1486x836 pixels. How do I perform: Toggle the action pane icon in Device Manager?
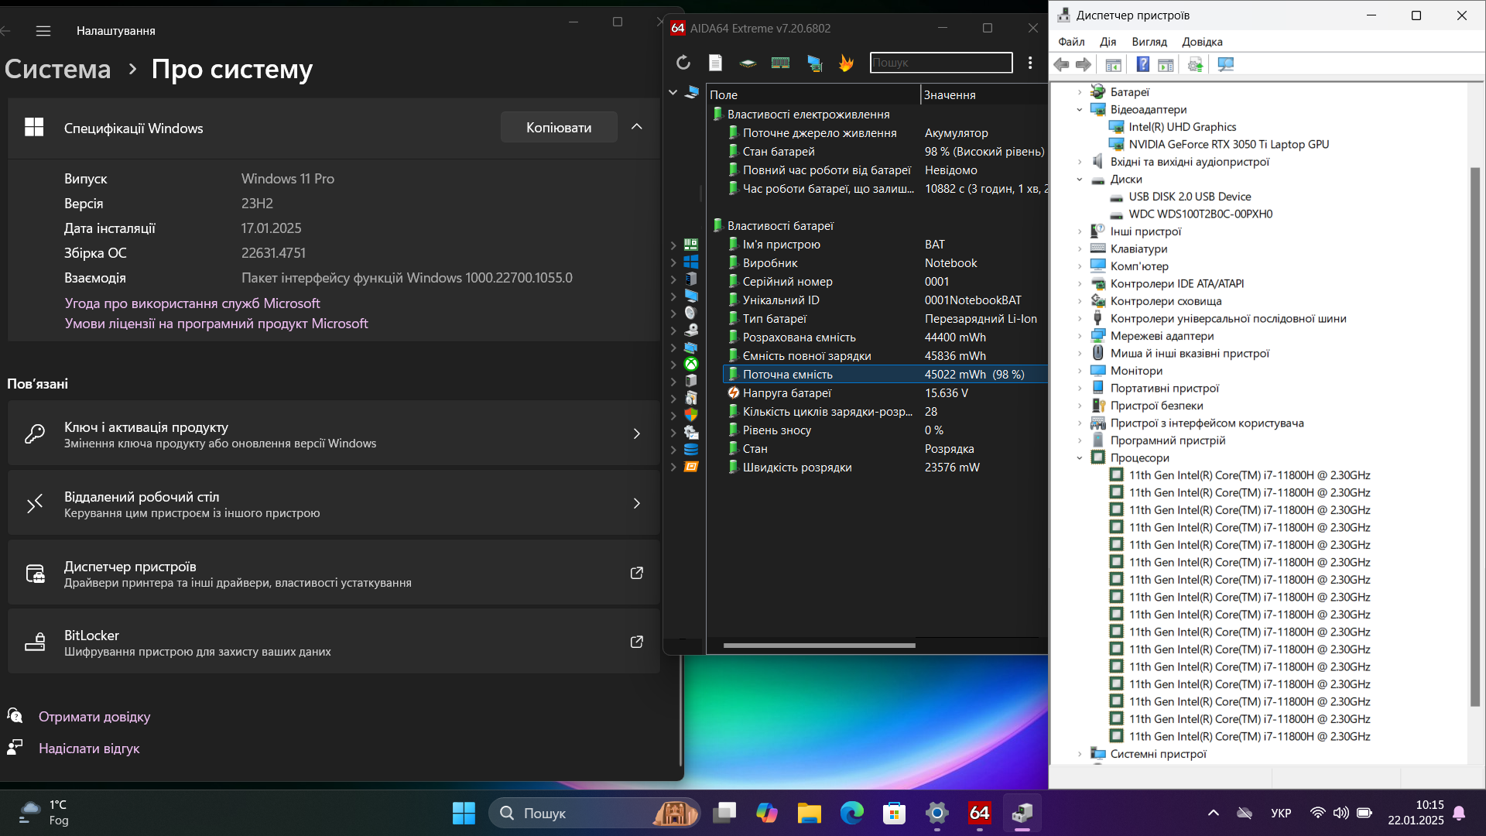1166,65
